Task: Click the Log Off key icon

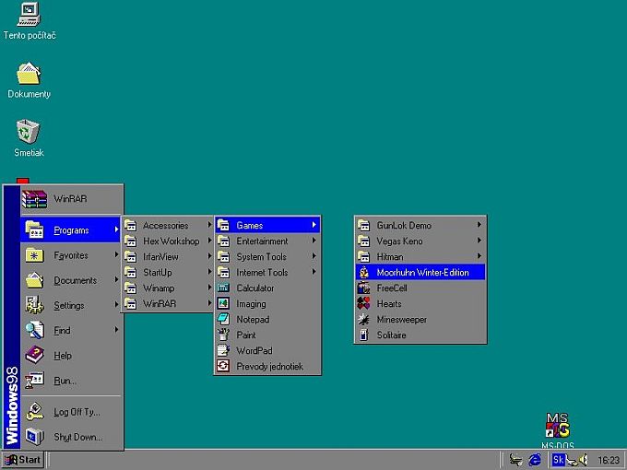Action: [35, 412]
